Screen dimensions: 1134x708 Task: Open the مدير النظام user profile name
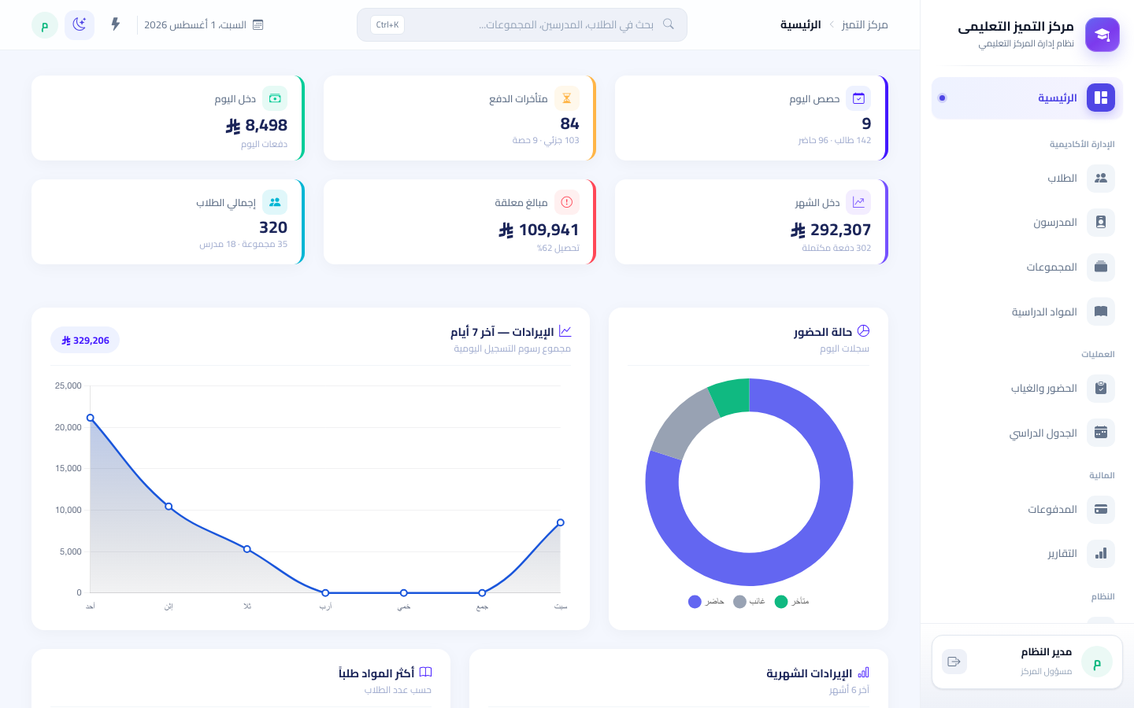click(1047, 652)
